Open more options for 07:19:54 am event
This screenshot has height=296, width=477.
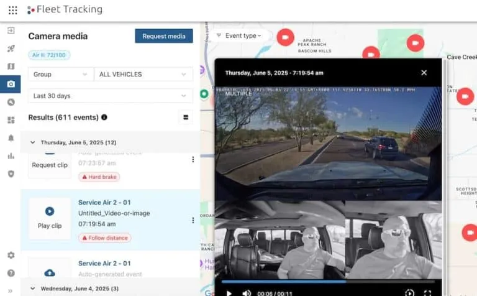click(193, 220)
